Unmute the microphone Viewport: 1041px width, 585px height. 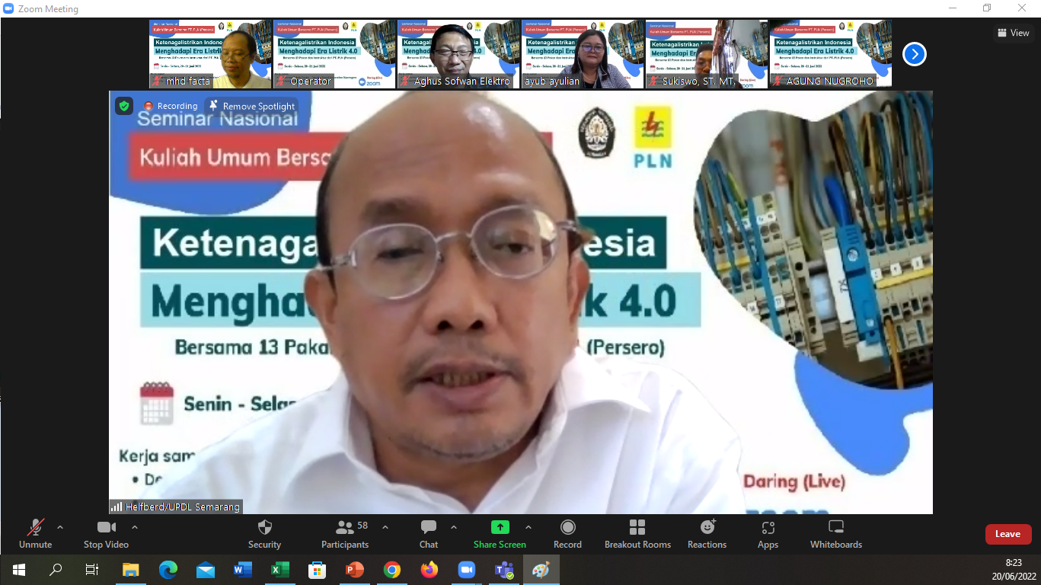coord(35,528)
